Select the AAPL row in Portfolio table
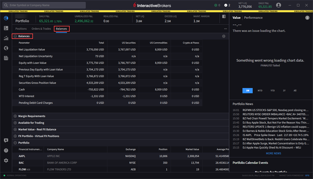 point(121,156)
